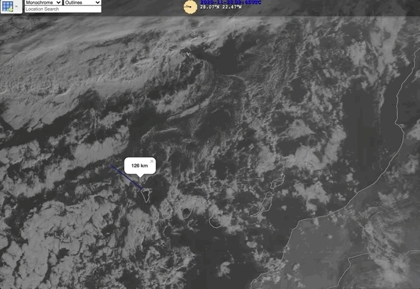The image size is (420, 289).
Task: Open the Outlines overlay dropdown
Action: point(83,2)
